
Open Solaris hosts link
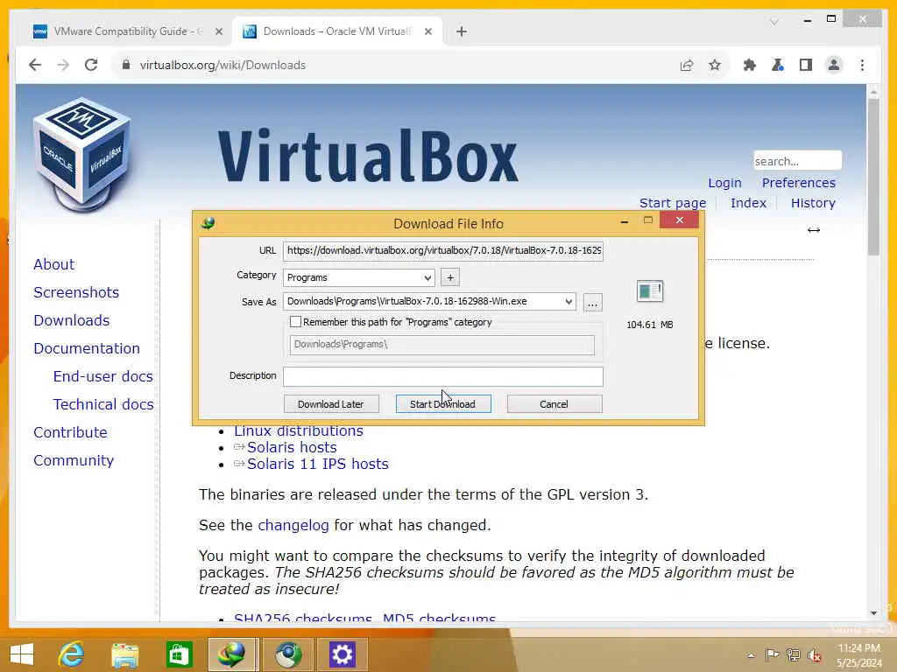tap(292, 447)
